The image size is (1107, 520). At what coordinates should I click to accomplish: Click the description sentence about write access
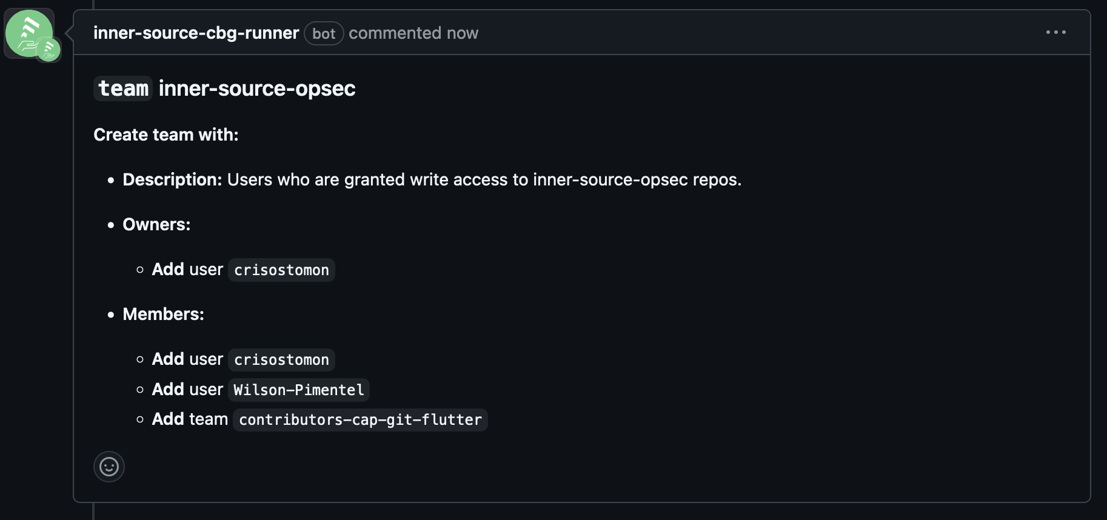pos(484,179)
